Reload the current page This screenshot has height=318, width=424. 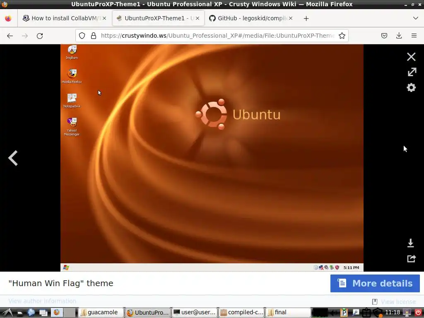tap(40, 36)
